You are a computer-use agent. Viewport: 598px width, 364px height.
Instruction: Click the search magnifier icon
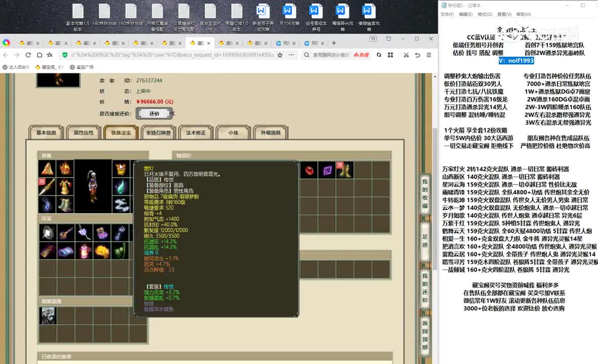coord(307,55)
